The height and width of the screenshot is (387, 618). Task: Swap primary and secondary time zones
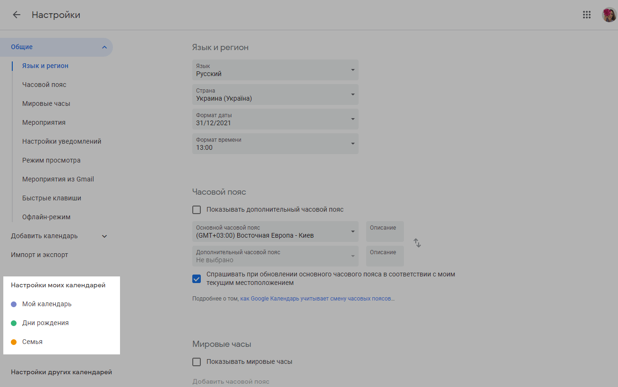click(417, 243)
